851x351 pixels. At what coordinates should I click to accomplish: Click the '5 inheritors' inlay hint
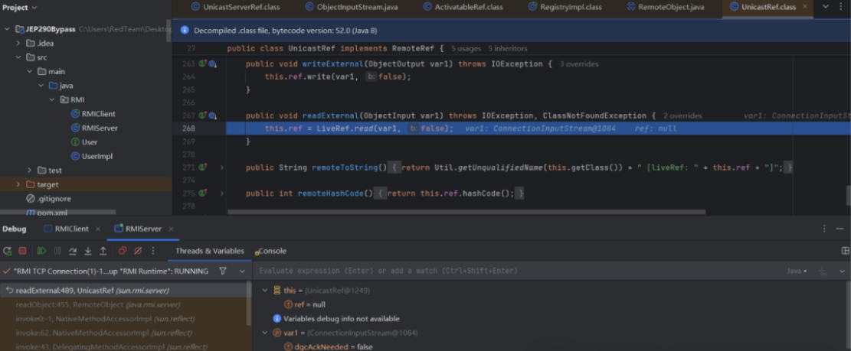507,49
